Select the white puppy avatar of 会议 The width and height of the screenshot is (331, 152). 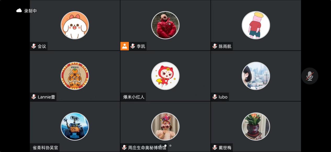[x=75, y=25]
